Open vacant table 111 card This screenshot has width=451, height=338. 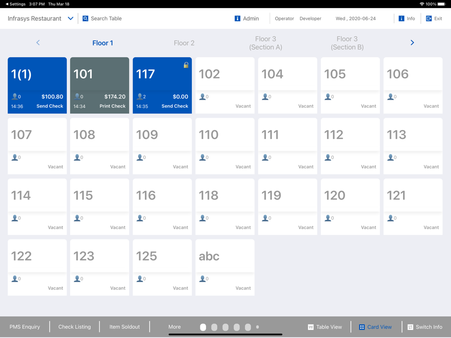click(x=288, y=146)
